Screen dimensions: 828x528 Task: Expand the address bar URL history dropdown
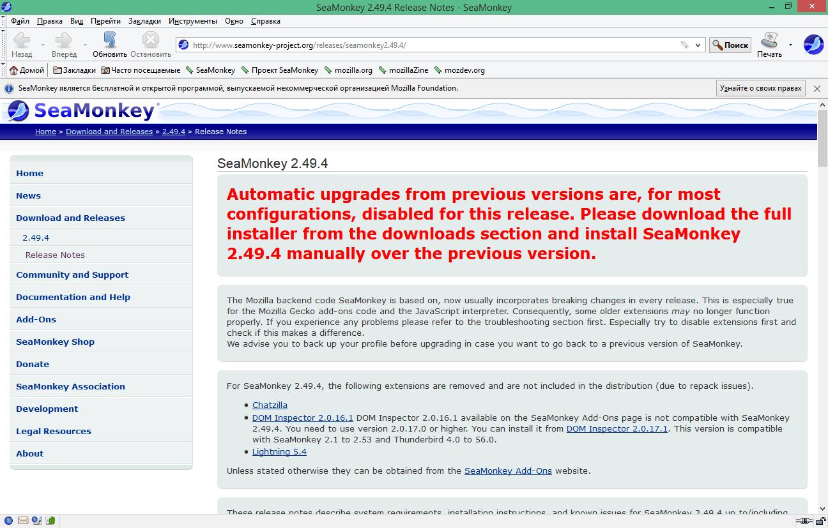tap(698, 45)
